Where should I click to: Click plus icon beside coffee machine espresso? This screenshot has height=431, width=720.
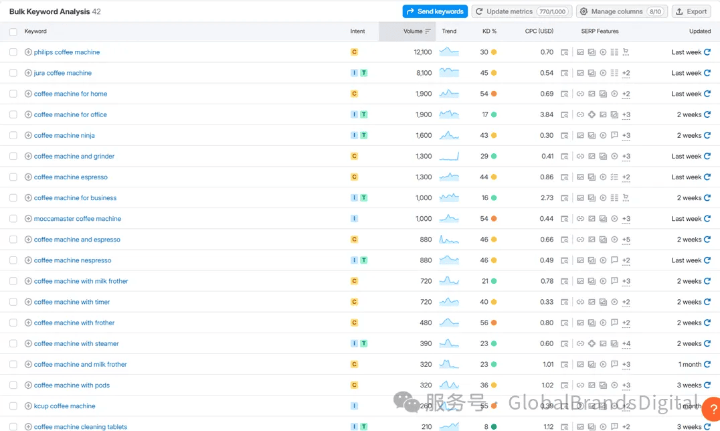28,177
